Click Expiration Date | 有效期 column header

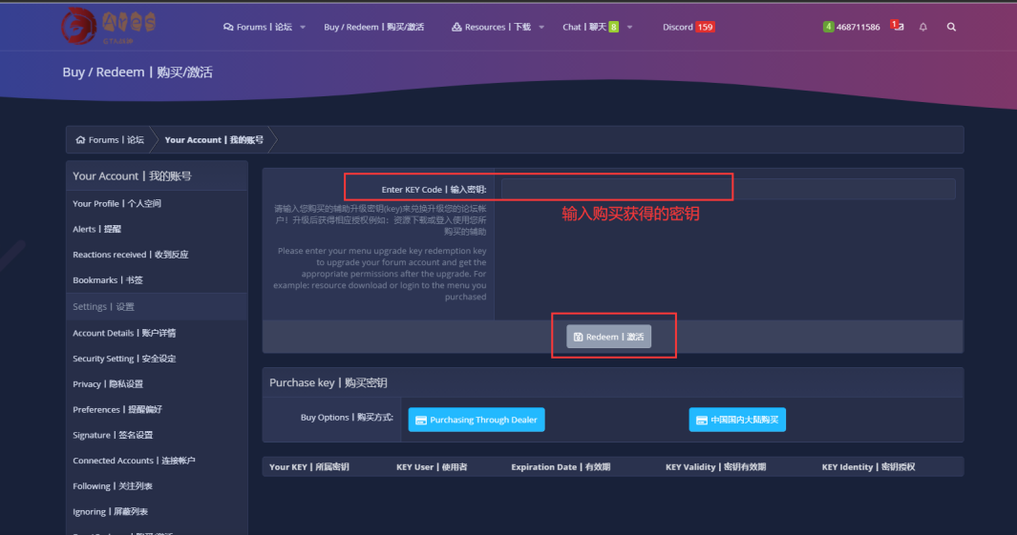(x=561, y=467)
